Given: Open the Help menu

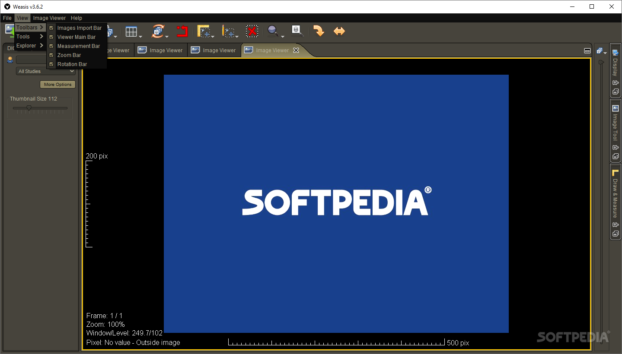Looking at the screenshot, I should (77, 18).
